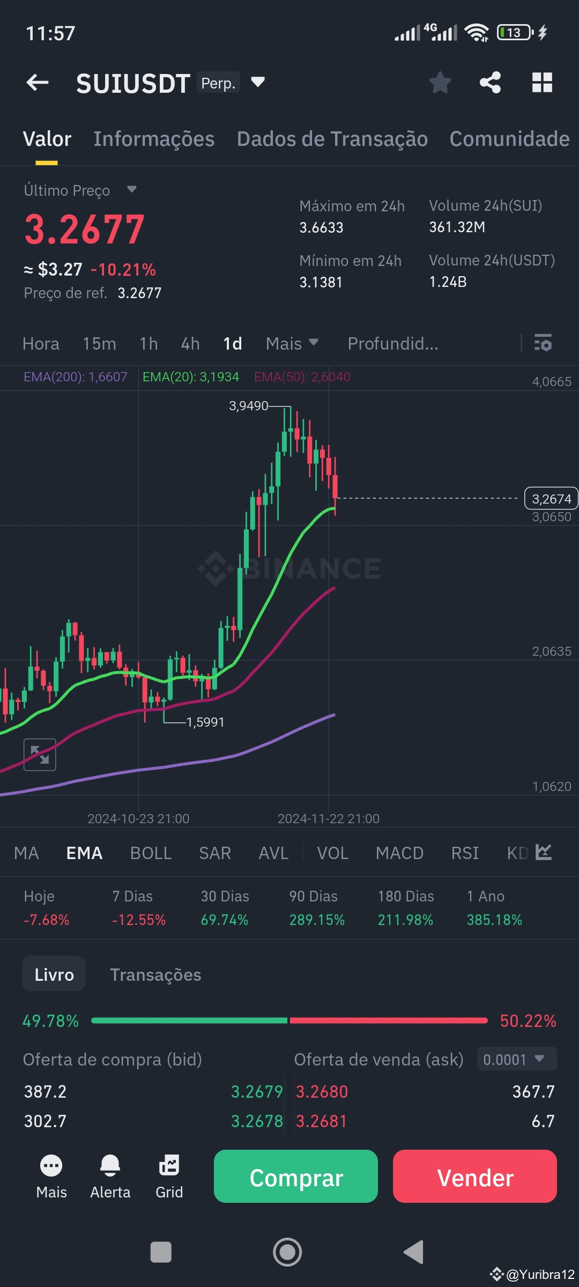This screenshot has height=1287, width=579.
Task: Select ask price 3.2680
Action: click(x=322, y=1091)
